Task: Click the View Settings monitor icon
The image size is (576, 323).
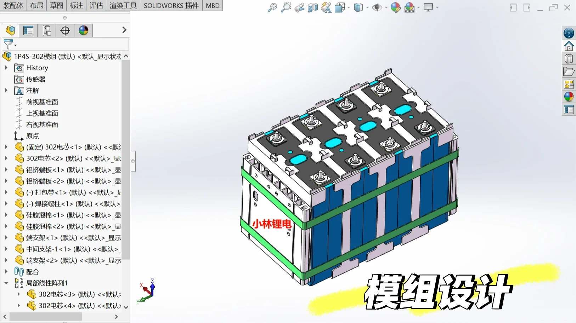Action: [x=428, y=7]
